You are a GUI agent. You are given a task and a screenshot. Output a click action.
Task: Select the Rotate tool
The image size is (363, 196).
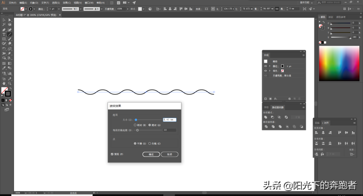(x=4, y=49)
